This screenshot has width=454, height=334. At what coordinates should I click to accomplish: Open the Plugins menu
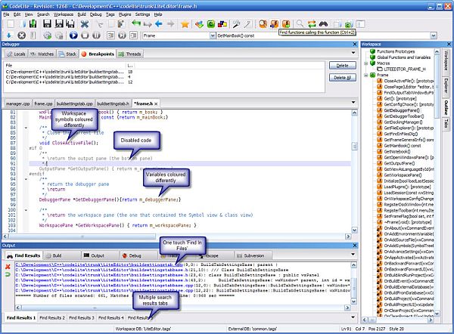click(125, 14)
